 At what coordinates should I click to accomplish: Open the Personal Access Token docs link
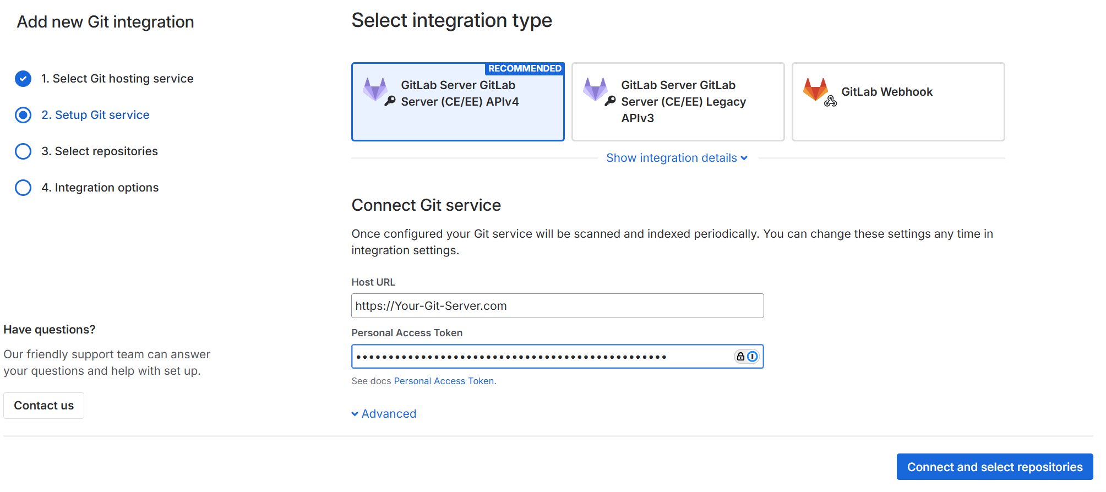tap(444, 381)
